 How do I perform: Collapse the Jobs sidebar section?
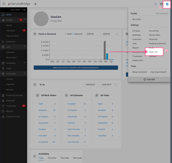click(25, 46)
